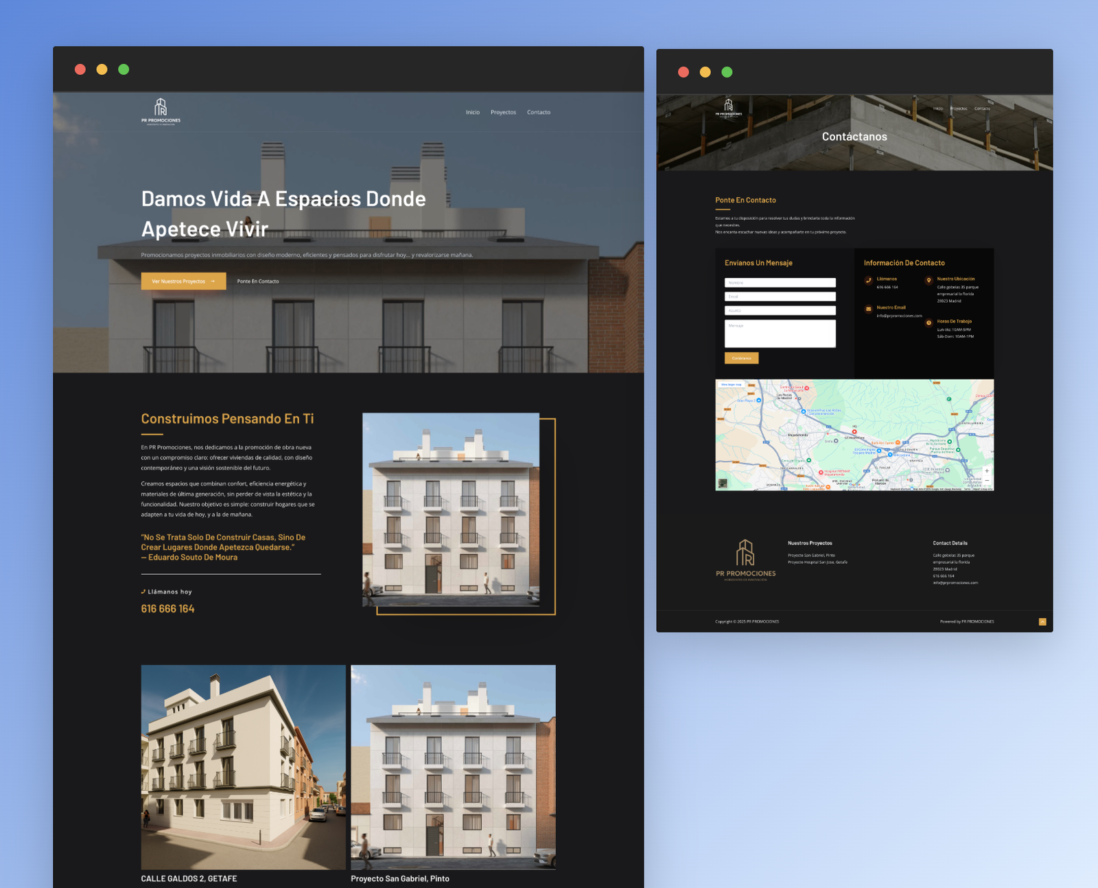Image resolution: width=1098 pixels, height=888 pixels.
Task: Zoom out on the map with minus
Action: pos(987,481)
